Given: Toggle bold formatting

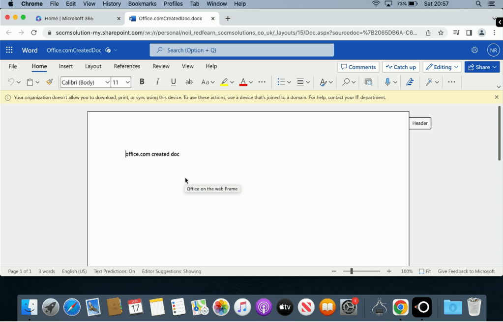Looking at the screenshot, I should [x=142, y=82].
